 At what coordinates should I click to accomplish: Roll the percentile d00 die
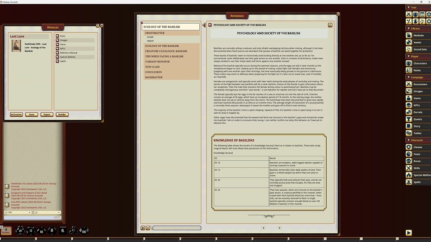coord(84,231)
